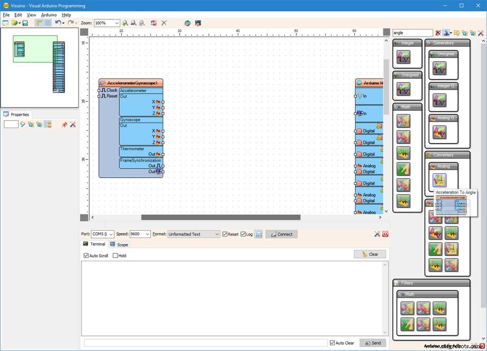Click the Undo arrow in toolbar
Screen dimensions: 487x351
pos(58,23)
